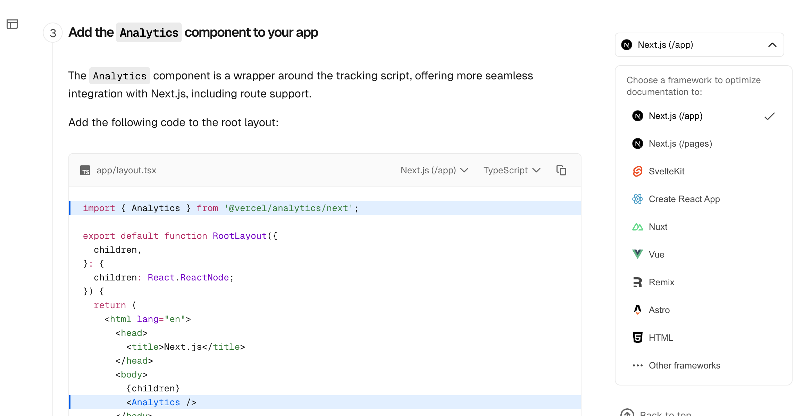795x416 pixels.
Task: Pick the Create React App menu item
Action: [x=684, y=199]
